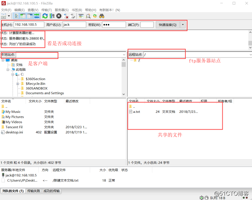
Task: Select queued jack@192.168.100.5 server entry
Action: pos(21,175)
